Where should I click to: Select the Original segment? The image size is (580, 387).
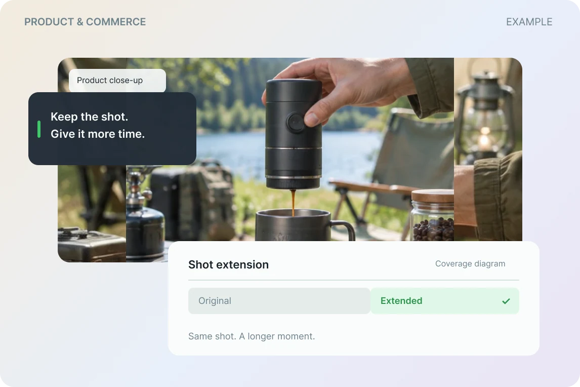pyautogui.click(x=279, y=301)
